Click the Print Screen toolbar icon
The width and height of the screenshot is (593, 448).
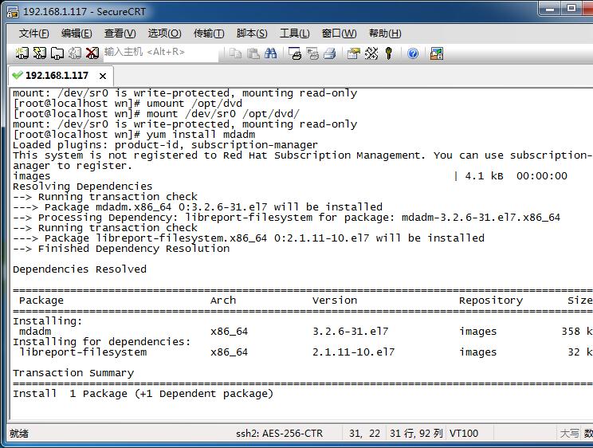click(x=295, y=53)
